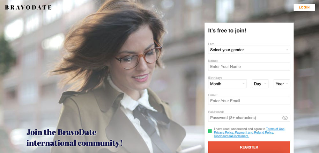319x153 pixels.
Task: Click the LOGIN button
Action: [x=304, y=8]
